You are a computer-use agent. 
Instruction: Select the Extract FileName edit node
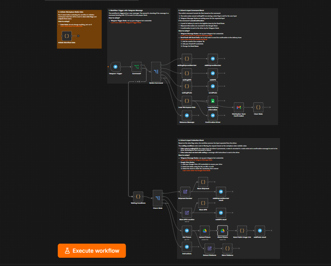click(210, 248)
